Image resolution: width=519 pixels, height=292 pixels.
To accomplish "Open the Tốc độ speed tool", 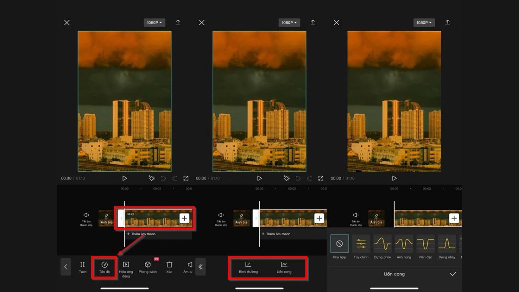I will click(104, 267).
